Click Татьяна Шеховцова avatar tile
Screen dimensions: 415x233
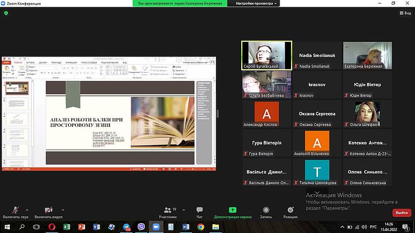(316, 172)
